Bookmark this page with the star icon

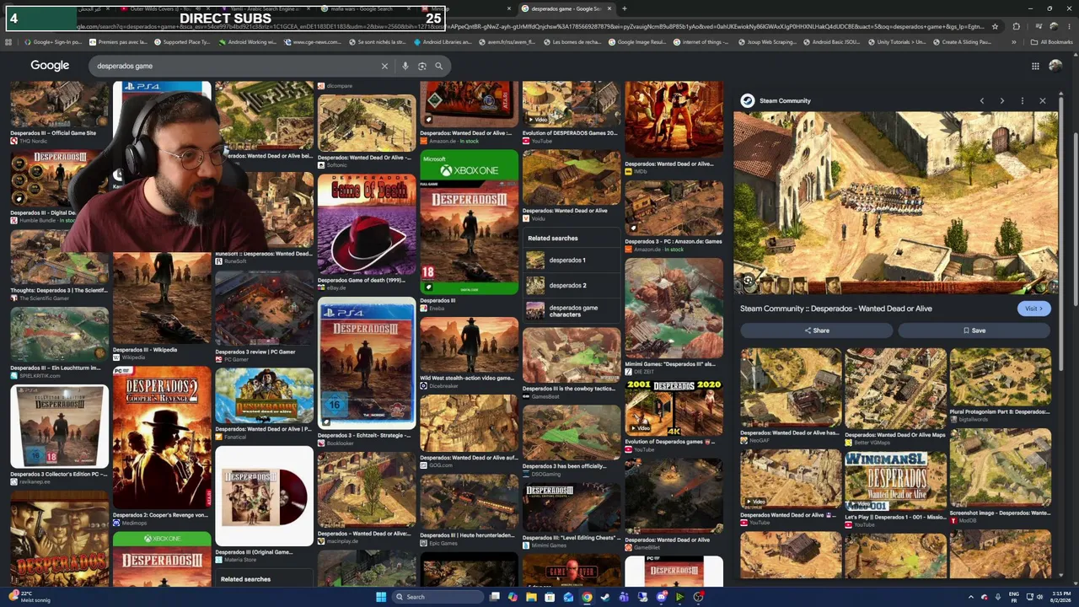tap(995, 27)
